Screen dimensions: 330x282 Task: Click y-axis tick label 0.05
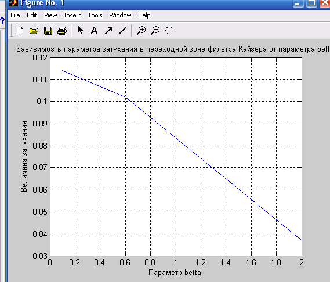click(x=40, y=212)
